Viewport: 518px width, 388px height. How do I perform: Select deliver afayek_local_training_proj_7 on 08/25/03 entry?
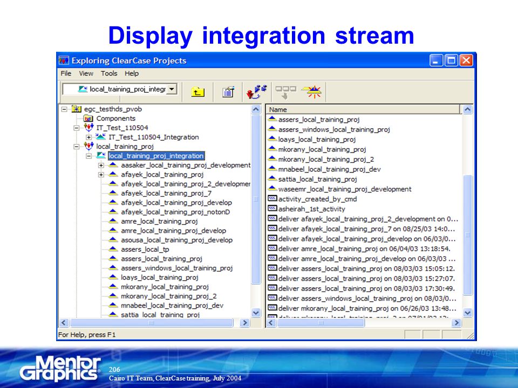click(x=366, y=228)
